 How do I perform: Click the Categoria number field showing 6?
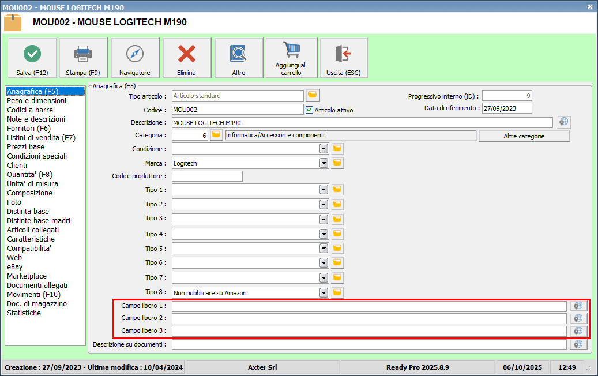coord(190,136)
